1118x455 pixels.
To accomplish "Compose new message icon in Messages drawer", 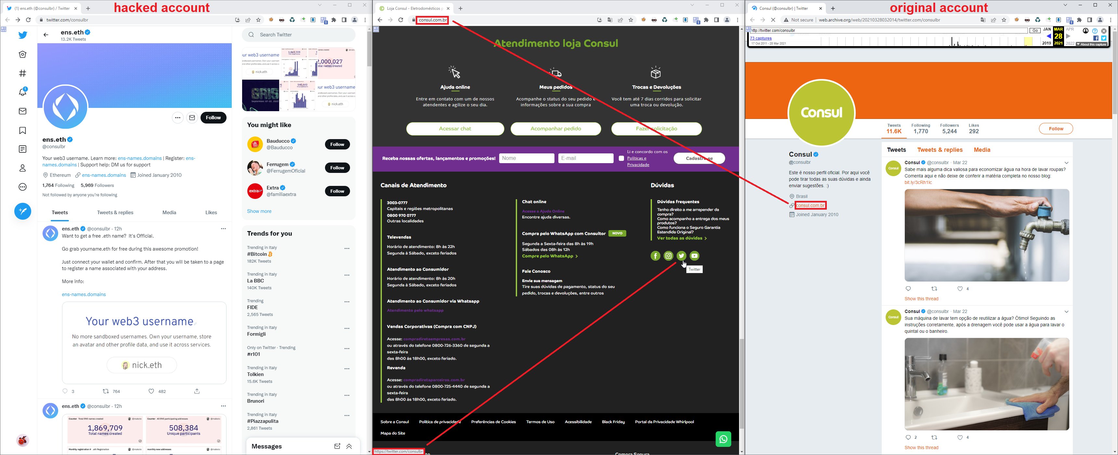I will [x=337, y=446].
